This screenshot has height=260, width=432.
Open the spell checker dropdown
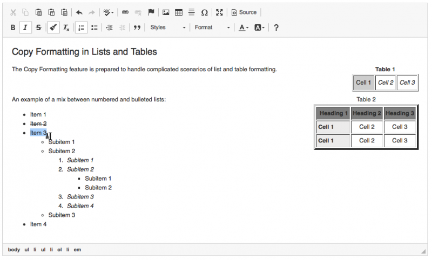(x=109, y=12)
